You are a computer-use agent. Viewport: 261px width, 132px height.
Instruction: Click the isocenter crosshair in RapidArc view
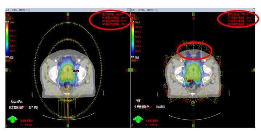tap(68, 70)
